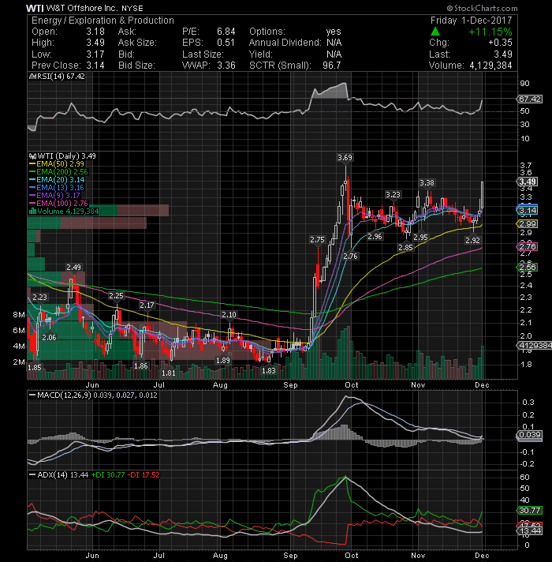This screenshot has width=552, height=562.
Task: Click the 1.81 July low label
Action: (169, 373)
